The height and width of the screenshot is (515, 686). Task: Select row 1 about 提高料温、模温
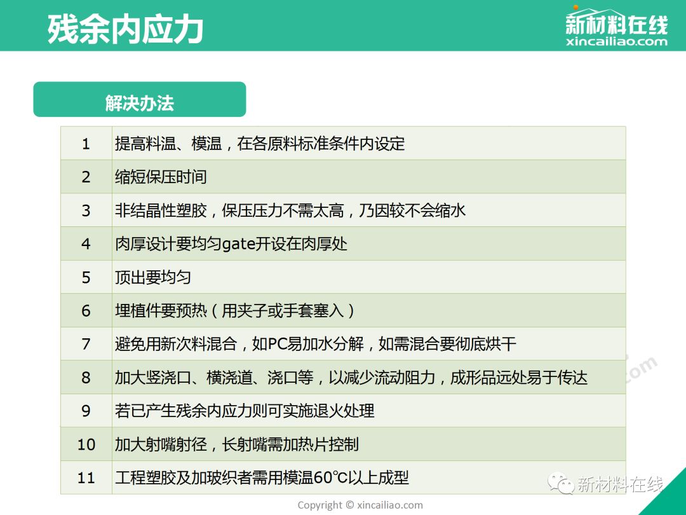(x=259, y=144)
